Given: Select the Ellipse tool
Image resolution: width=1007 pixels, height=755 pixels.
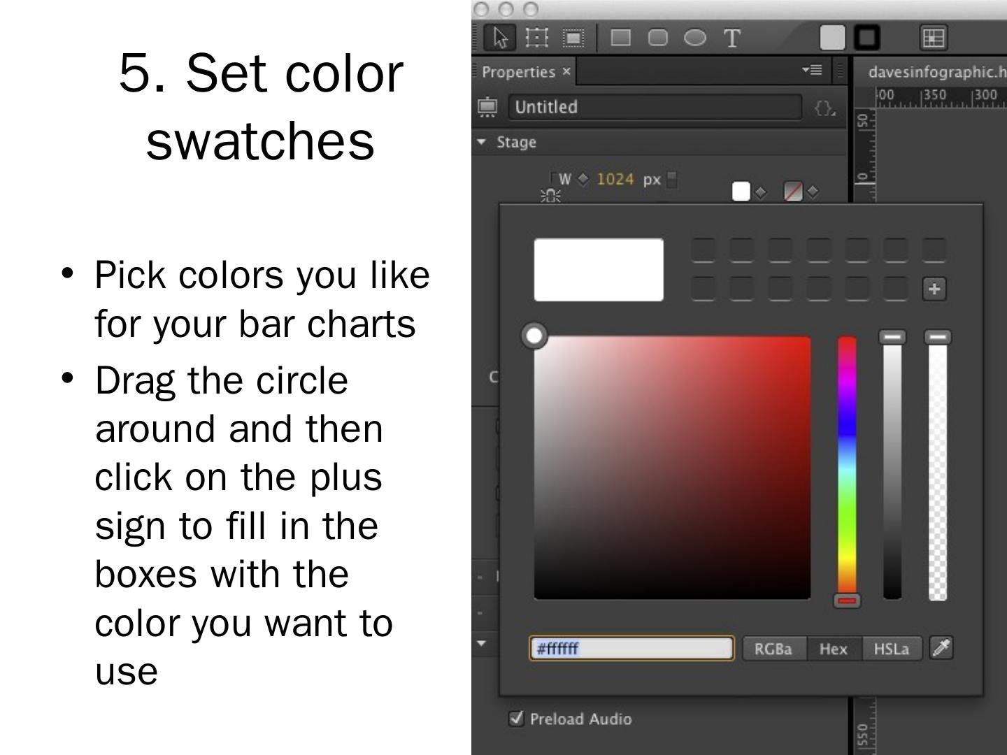Looking at the screenshot, I should point(694,37).
